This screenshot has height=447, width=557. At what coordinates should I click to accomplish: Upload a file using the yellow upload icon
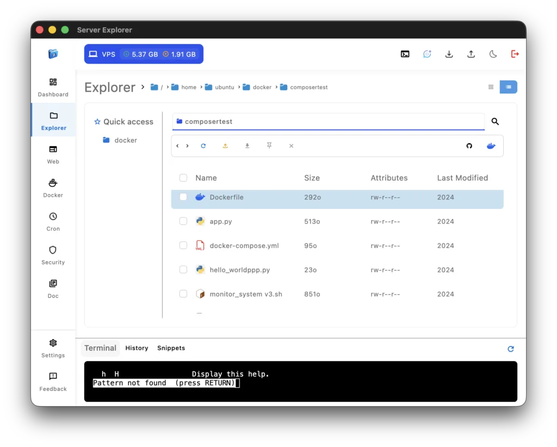[x=225, y=146]
